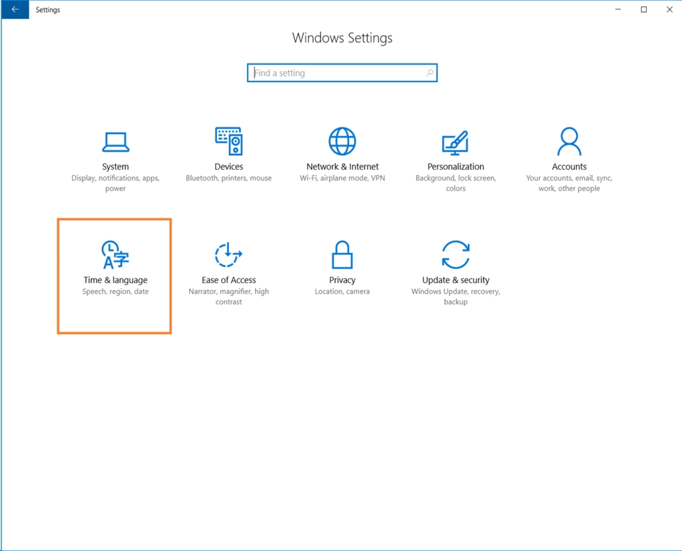Screen dimensions: 682x551
Task: Click the 'Network & Internet' label
Action: [342, 167]
